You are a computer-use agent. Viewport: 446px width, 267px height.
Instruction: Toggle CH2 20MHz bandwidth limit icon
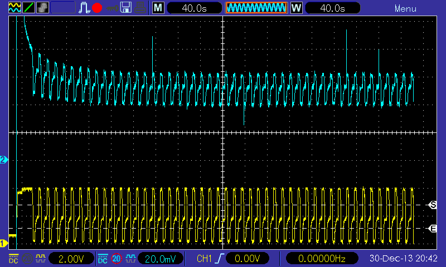[x=117, y=259]
